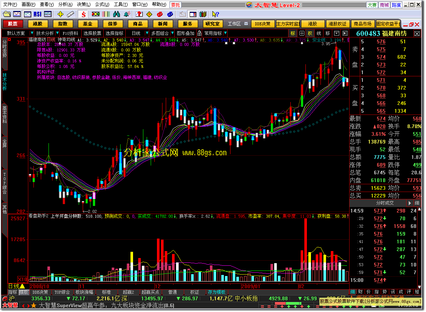Click the chart question mark icon
Viewport: 426px width, 312px height.
pyautogui.click(x=139, y=14)
